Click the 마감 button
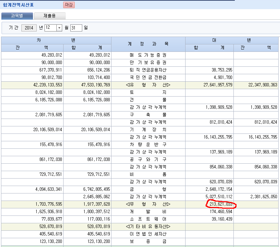 click(x=69, y=5)
